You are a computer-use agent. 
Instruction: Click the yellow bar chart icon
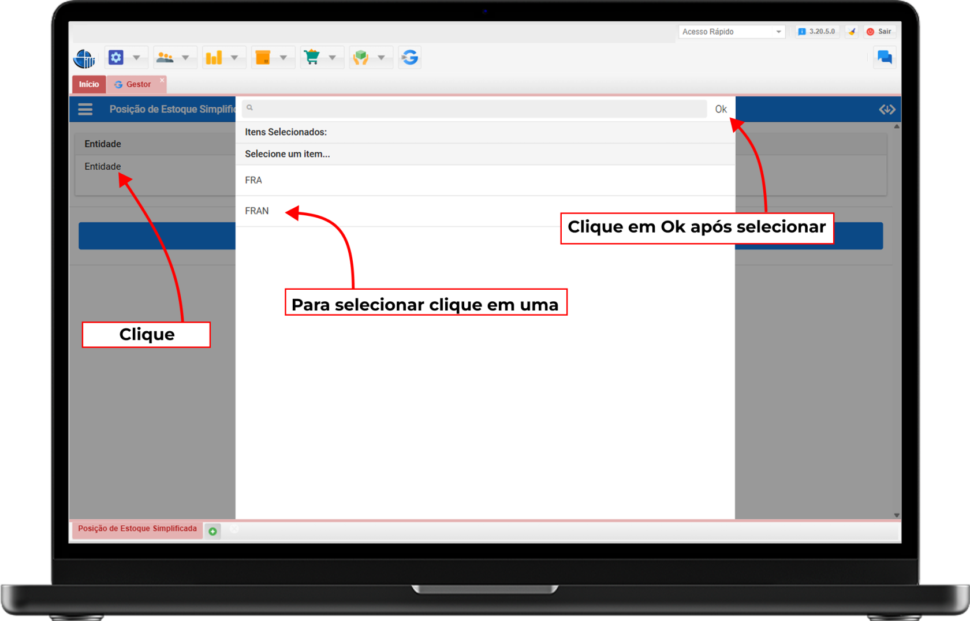pyautogui.click(x=214, y=58)
